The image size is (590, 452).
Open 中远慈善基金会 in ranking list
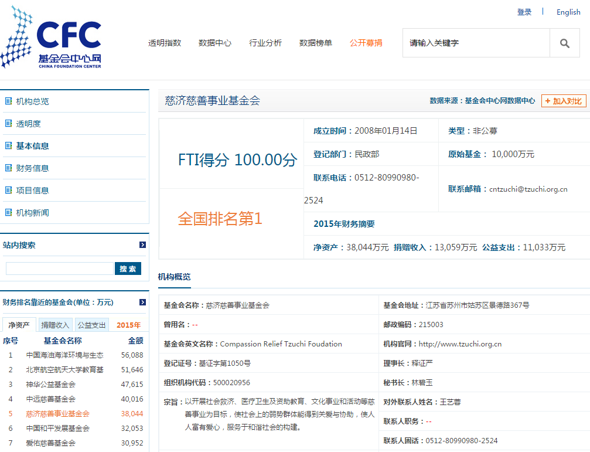(51, 399)
